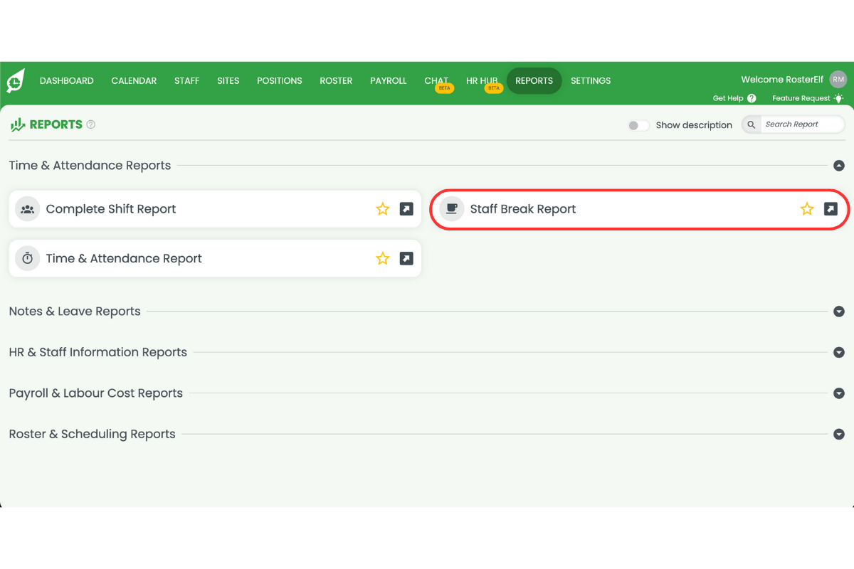Viewport: 854px width, 569px height.
Task: Click the RosterElf leaf logo
Action: pyautogui.click(x=14, y=80)
